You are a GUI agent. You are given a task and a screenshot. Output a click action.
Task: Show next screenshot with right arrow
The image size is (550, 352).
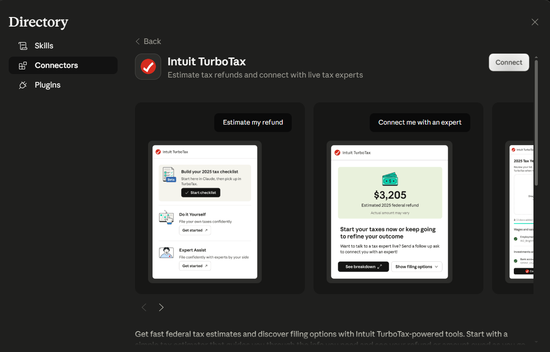tap(161, 308)
